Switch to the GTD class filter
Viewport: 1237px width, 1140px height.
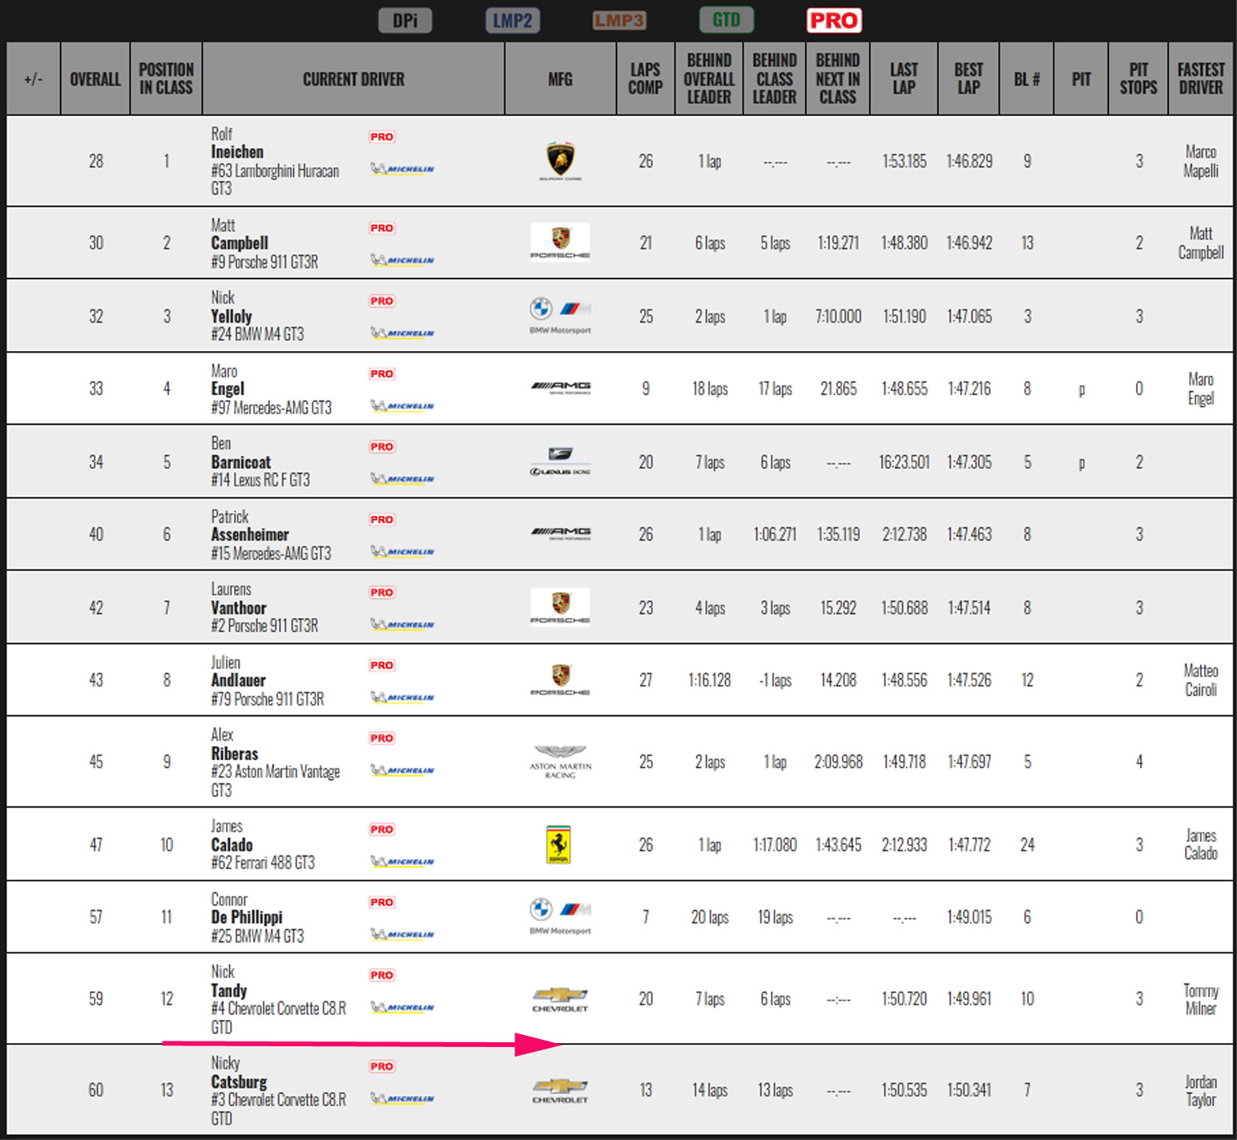[727, 21]
